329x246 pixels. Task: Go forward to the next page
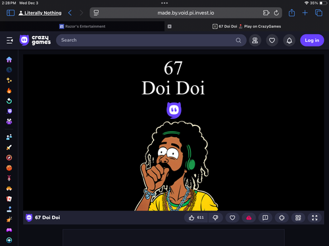click(x=82, y=13)
